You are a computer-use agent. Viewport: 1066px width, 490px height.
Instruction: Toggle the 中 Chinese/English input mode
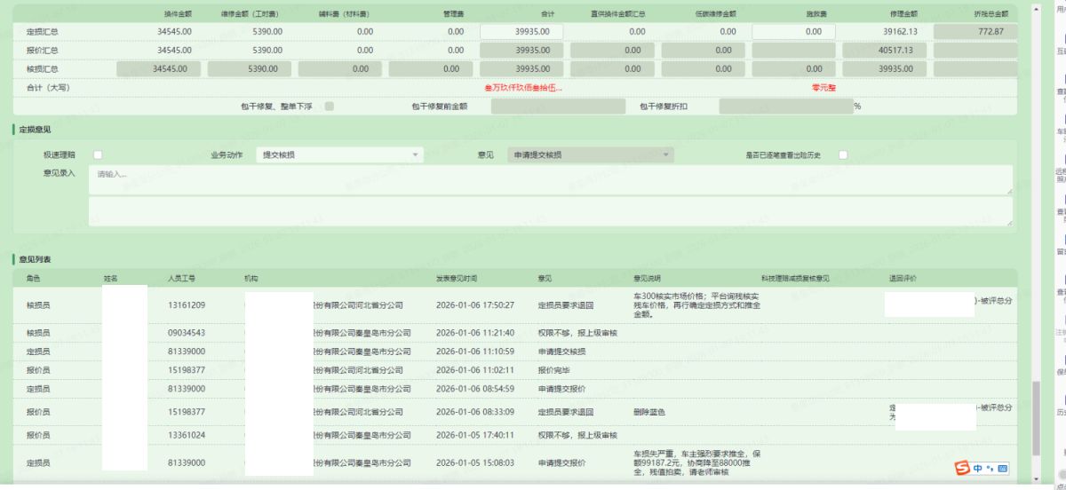click(978, 468)
